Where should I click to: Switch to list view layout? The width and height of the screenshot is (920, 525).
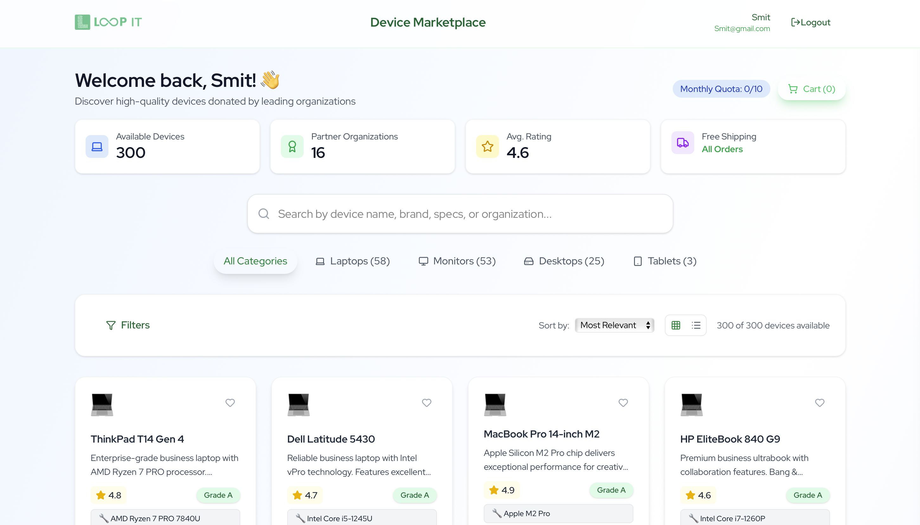coord(696,325)
